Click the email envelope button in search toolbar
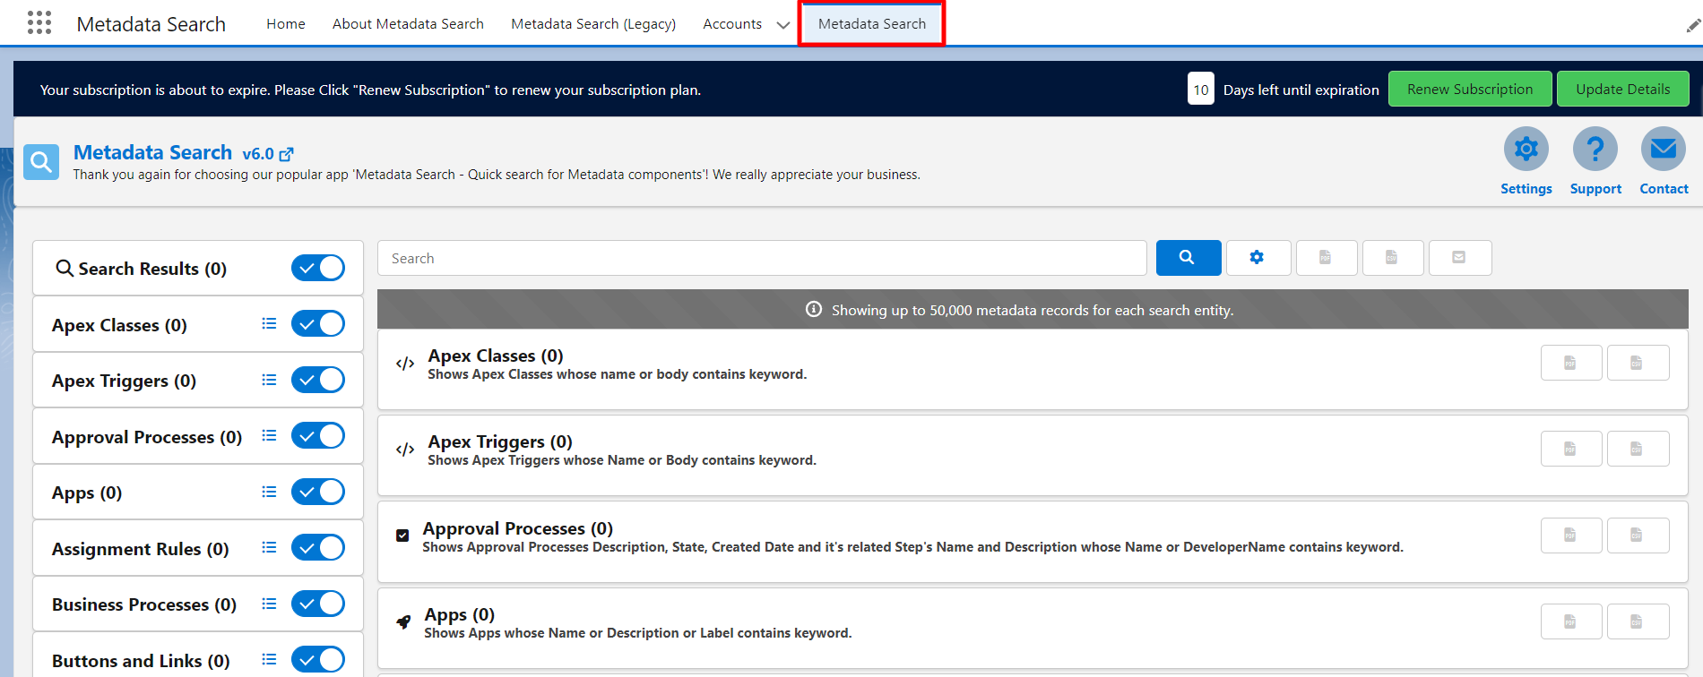This screenshot has width=1703, height=677. point(1460,258)
